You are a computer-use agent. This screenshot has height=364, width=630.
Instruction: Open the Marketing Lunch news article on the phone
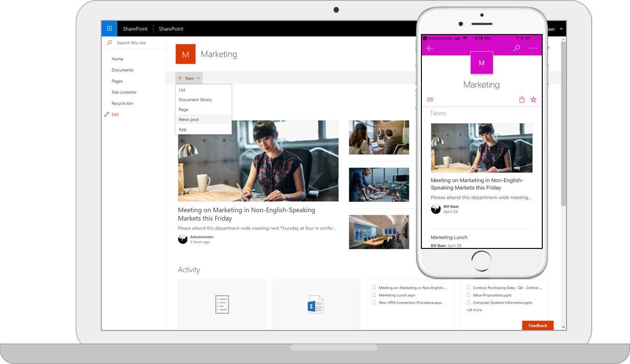point(449,237)
